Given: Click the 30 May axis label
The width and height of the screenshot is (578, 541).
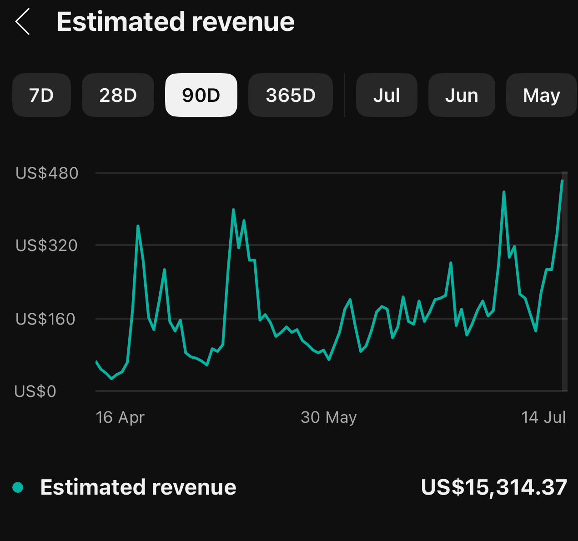Looking at the screenshot, I should tap(329, 417).
